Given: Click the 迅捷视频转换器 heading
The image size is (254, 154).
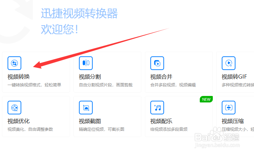Looking at the screenshot, I should point(79,14).
